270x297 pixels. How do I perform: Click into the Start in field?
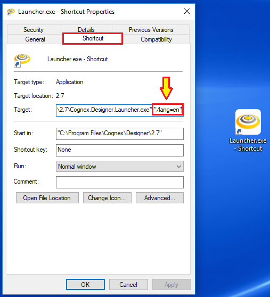point(120,134)
